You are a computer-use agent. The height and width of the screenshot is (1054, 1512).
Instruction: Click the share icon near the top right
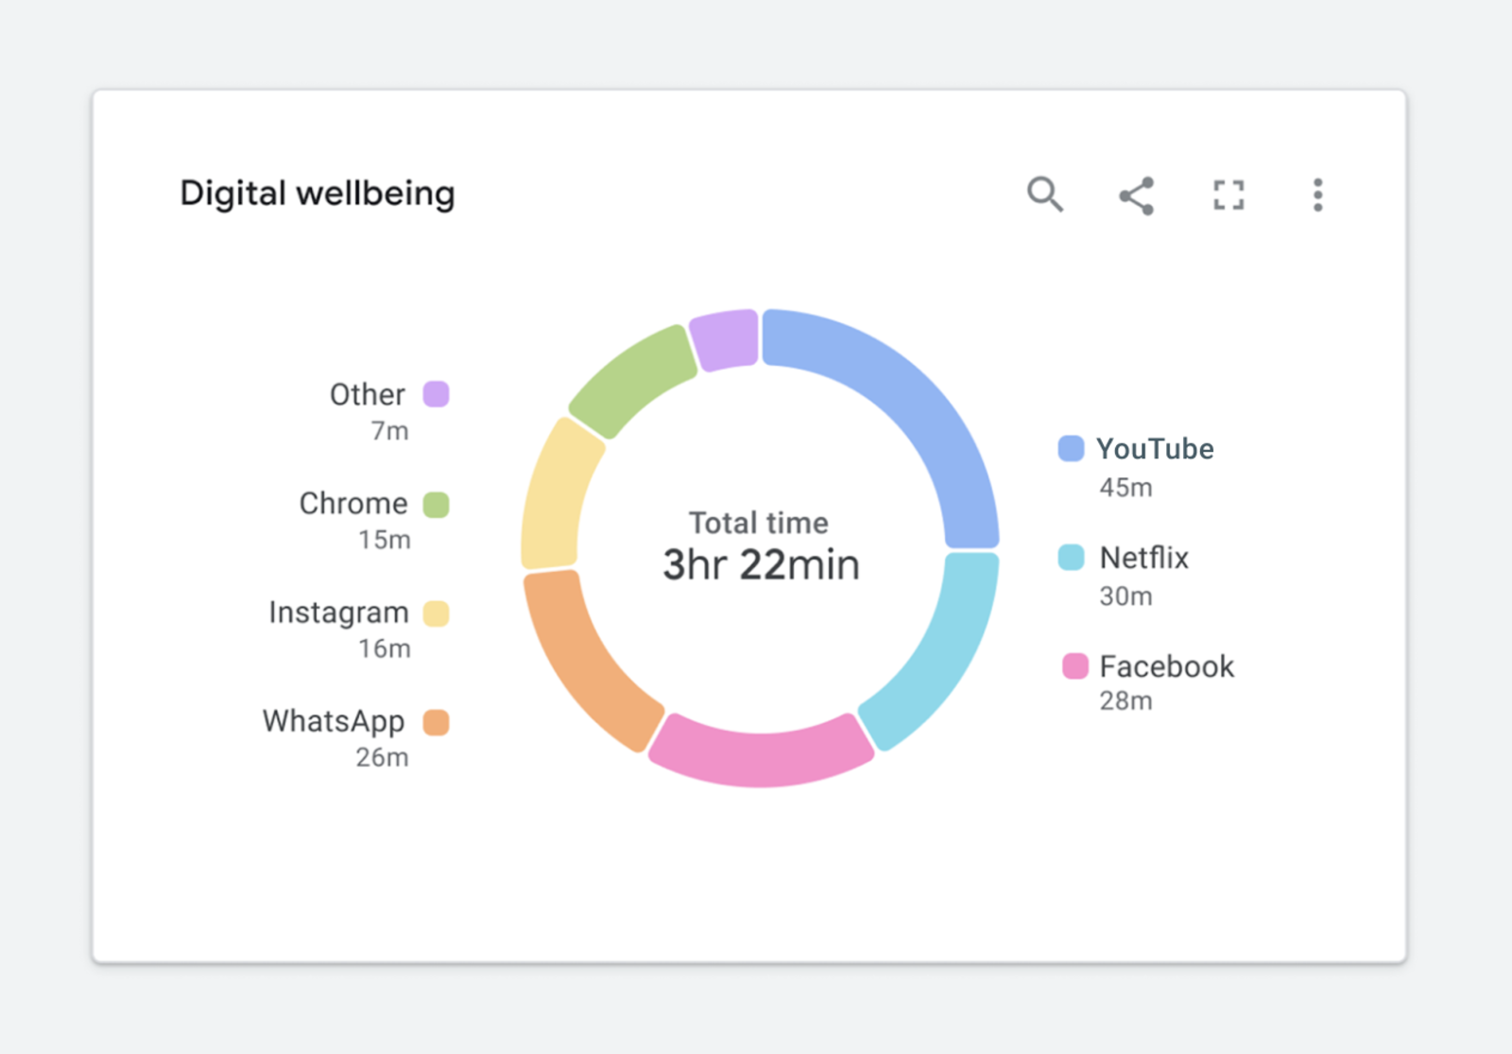coord(1137,195)
